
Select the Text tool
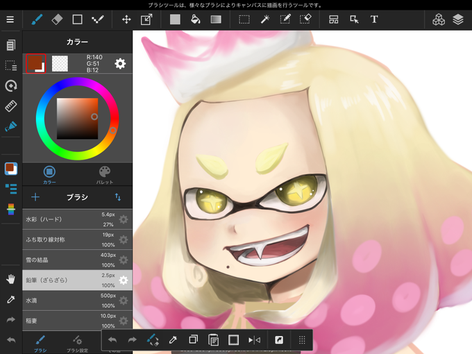[374, 19]
